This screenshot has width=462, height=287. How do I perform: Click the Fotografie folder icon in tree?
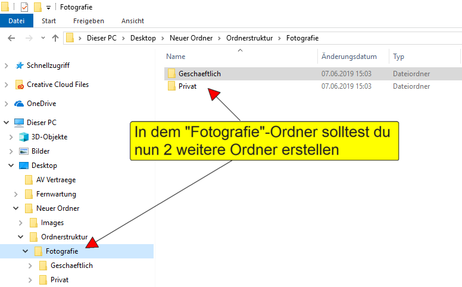click(x=38, y=251)
